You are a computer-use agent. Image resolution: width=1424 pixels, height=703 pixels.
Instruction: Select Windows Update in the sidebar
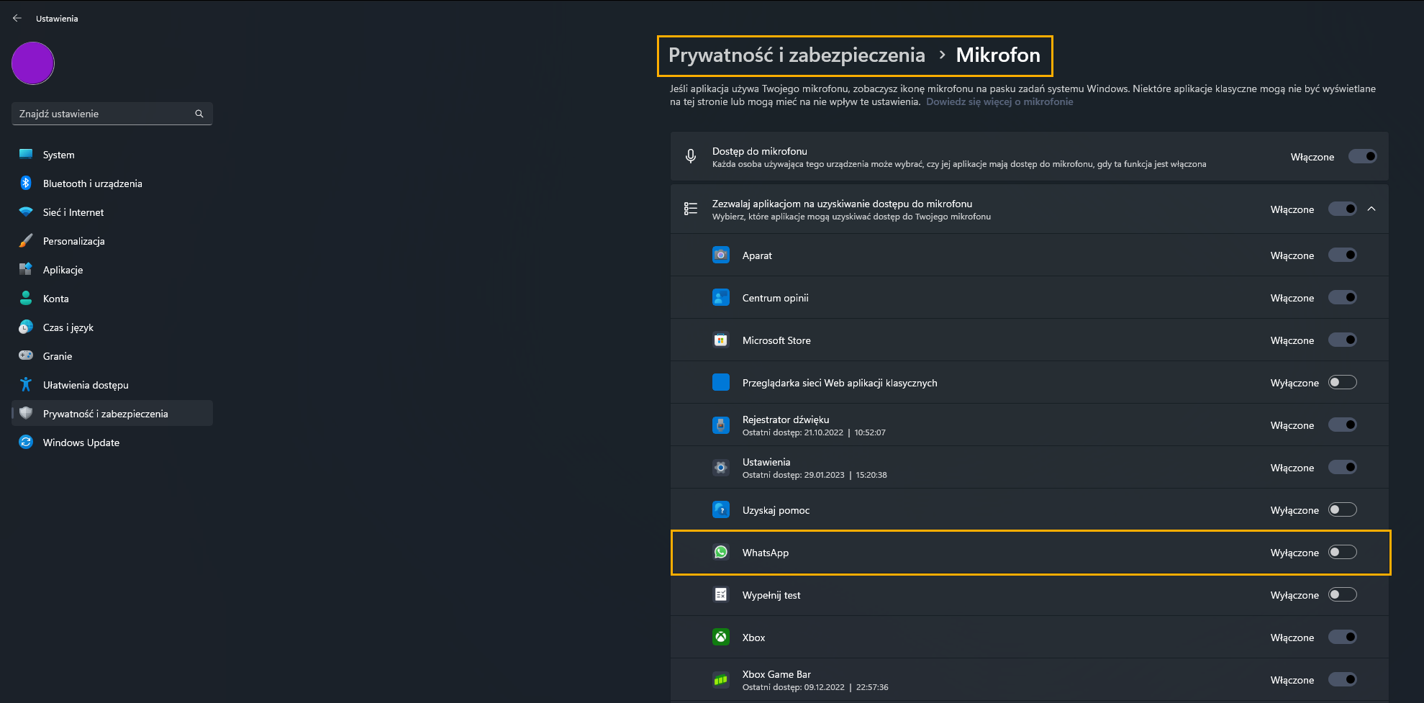click(x=112, y=442)
